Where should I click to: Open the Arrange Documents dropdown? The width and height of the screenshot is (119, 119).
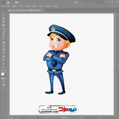(x=17, y=2)
